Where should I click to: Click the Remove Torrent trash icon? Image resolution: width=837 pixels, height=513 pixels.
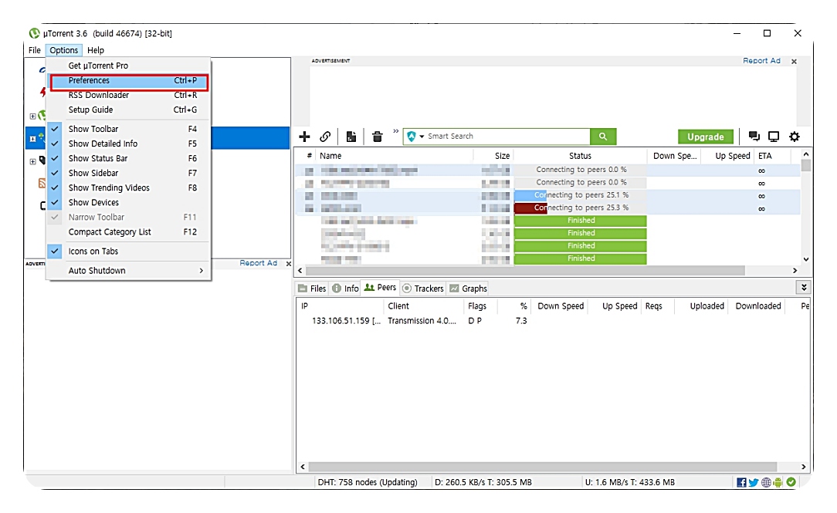pos(378,137)
